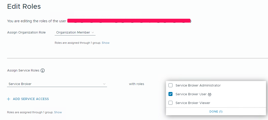Screen dimensions: 268x120
Task: Open the Service Broker dropdown chevron
Action: [104, 84]
